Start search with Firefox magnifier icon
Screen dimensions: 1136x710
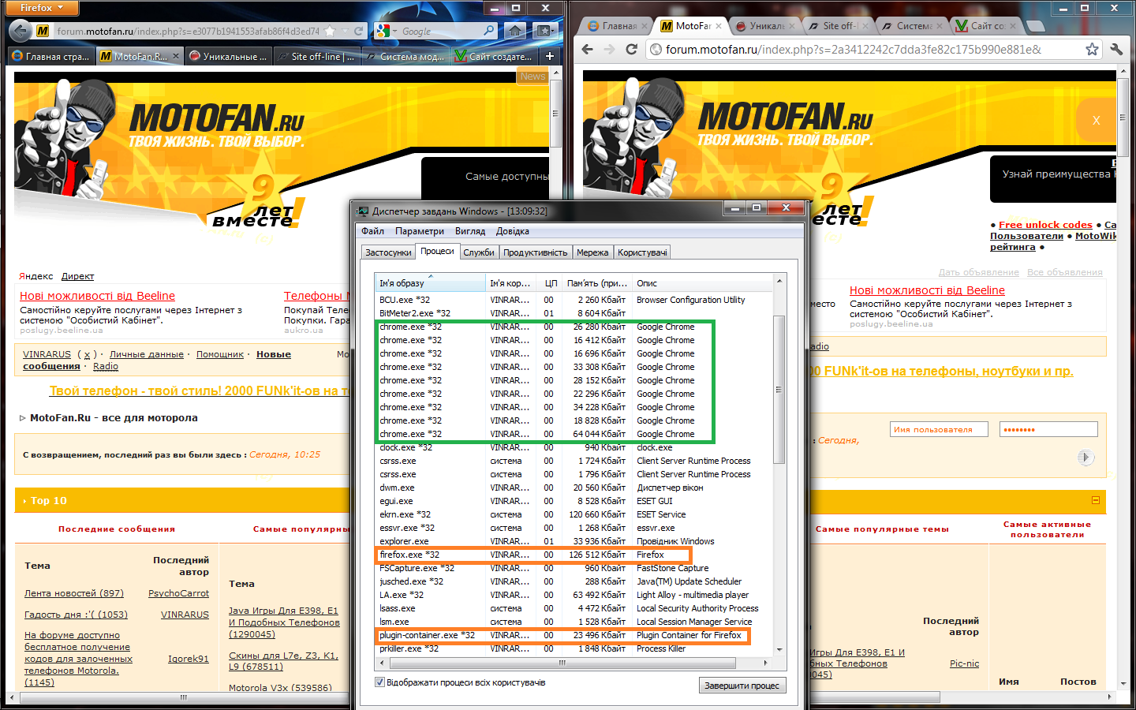[489, 31]
